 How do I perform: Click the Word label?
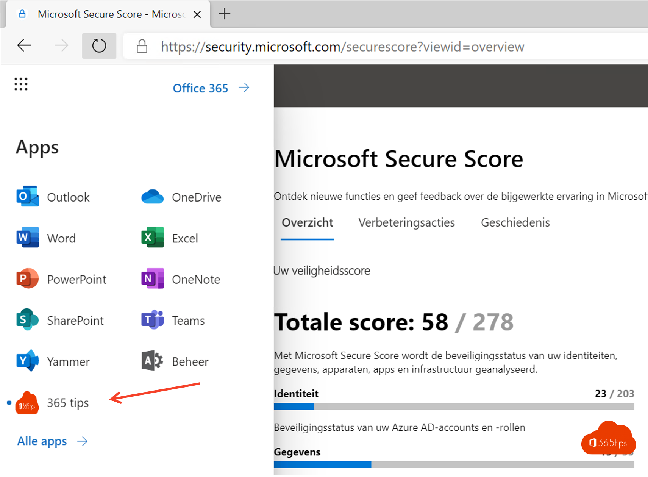pos(61,238)
